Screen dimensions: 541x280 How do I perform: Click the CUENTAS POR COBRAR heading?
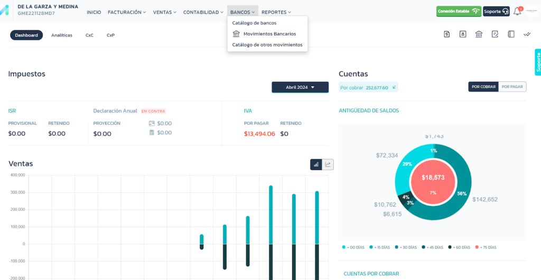coord(371,274)
